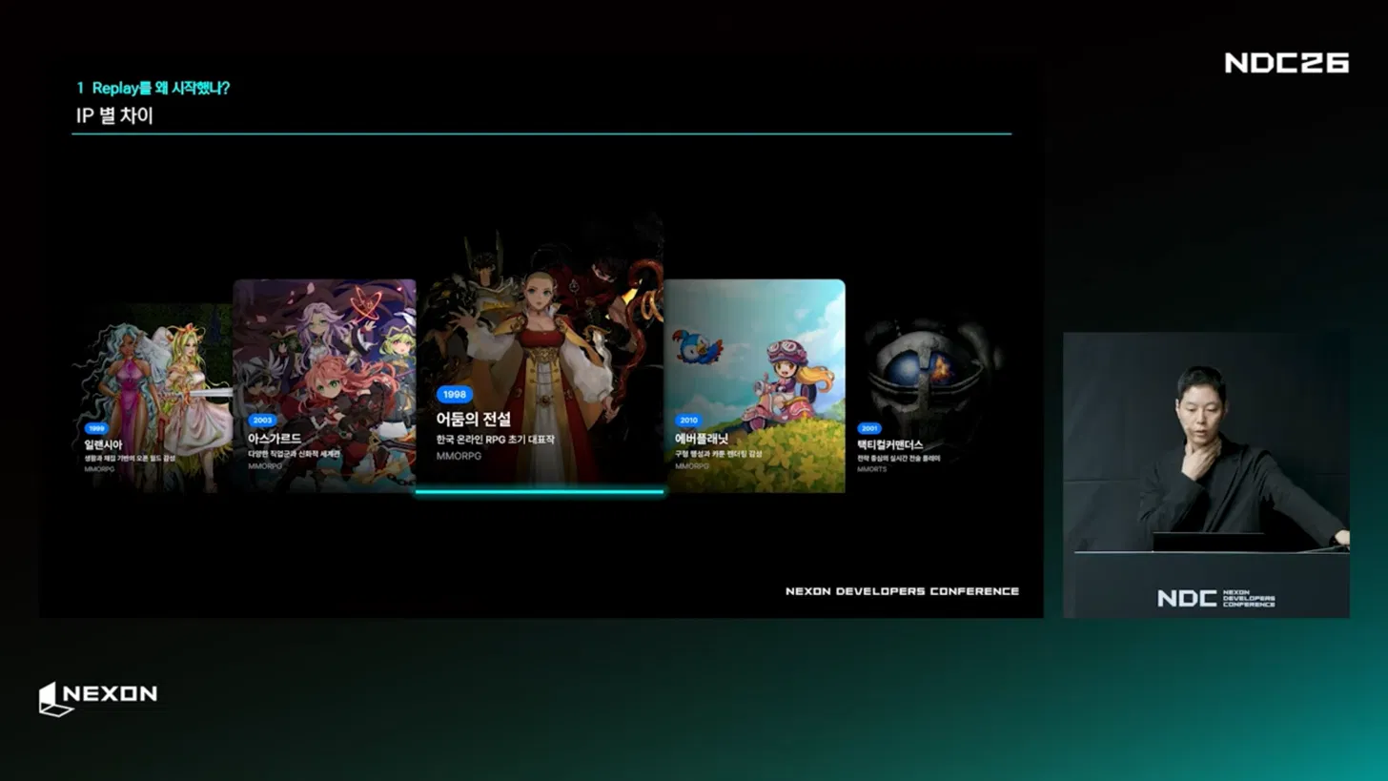Image resolution: width=1388 pixels, height=781 pixels.
Task: Click the 'NEXON DEVELOPERS CONFERENCE' footer text
Action: (902, 591)
